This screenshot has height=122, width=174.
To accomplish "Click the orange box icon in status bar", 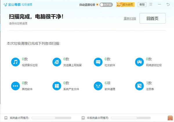I will pos(170,118).
